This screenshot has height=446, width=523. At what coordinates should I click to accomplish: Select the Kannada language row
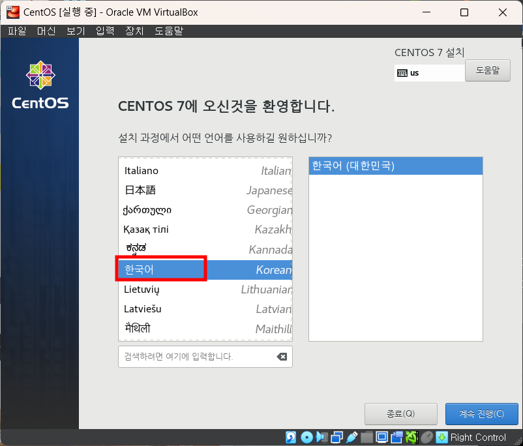[x=205, y=250]
